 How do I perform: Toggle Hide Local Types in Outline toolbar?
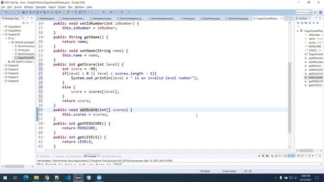pyautogui.click(x=317, y=23)
